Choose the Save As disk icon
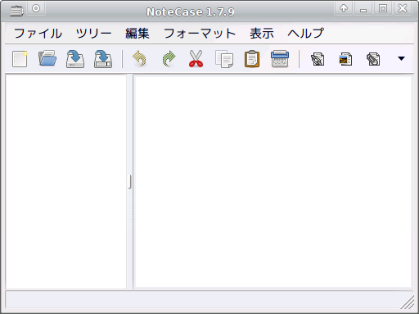Screen dimensions: 419x314 [103, 58]
